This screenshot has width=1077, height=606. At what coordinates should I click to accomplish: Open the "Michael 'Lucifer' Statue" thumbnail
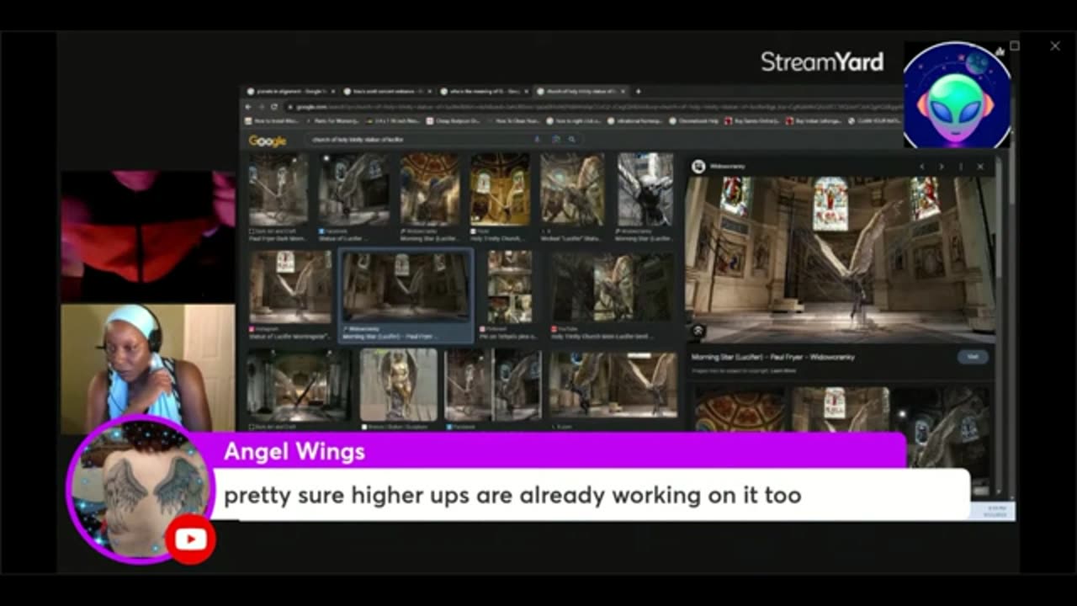click(x=572, y=190)
